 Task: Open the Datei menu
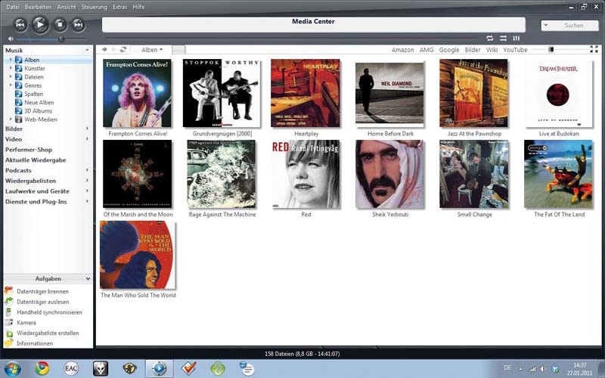click(x=12, y=7)
